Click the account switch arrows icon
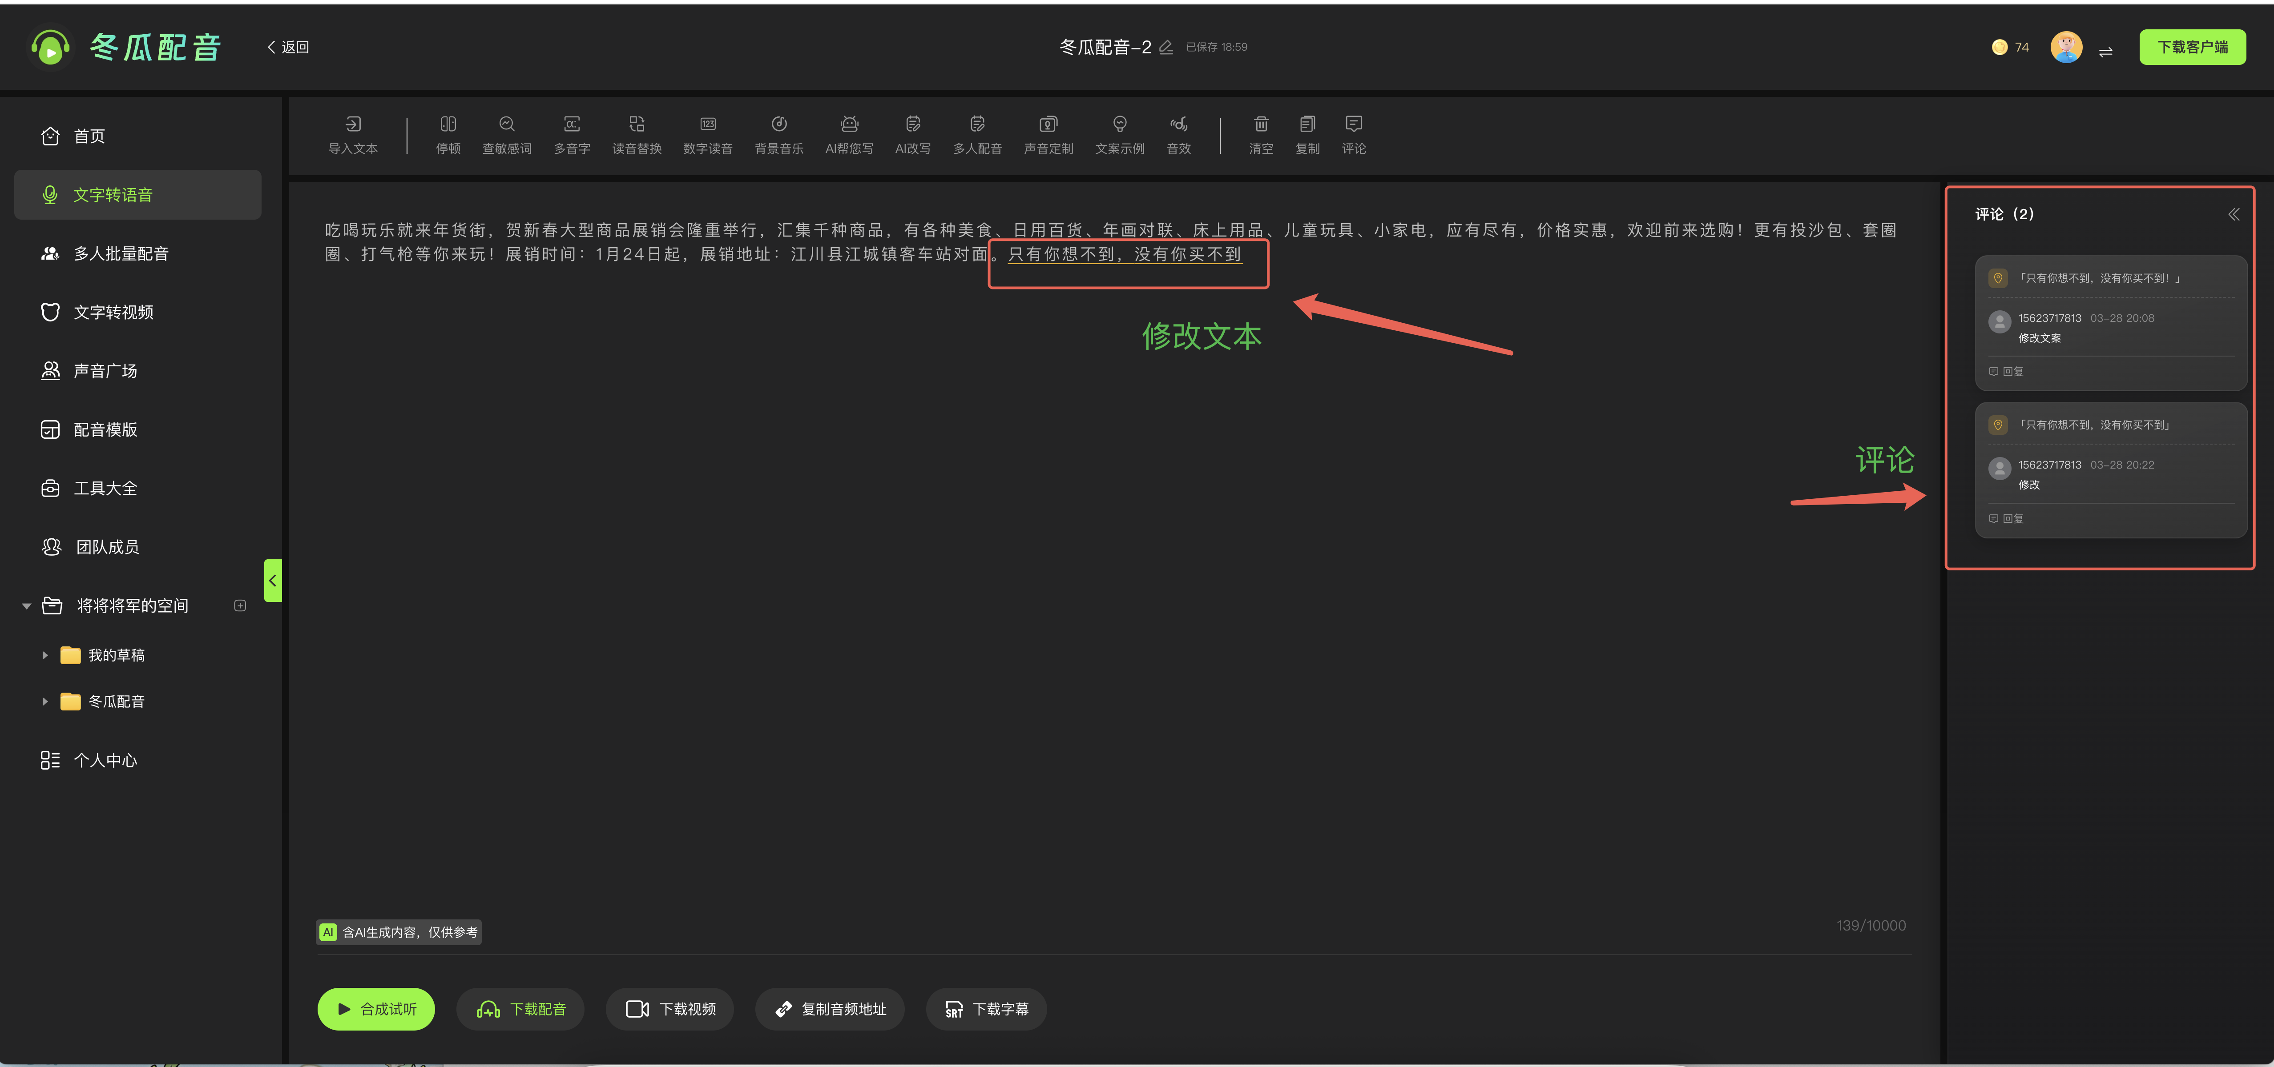Image resolution: width=2274 pixels, height=1067 pixels. [2105, 51]
